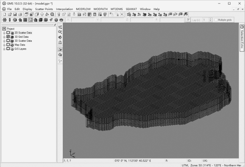Image resolution: width=245 pixels, height=167 pixels.
Task: Open the MODFLOW menu
Action: 84,9
